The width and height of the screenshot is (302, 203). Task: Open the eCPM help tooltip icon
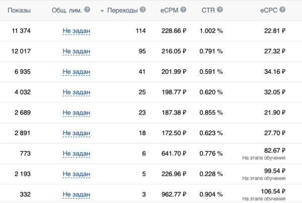[x=183, y=10]
